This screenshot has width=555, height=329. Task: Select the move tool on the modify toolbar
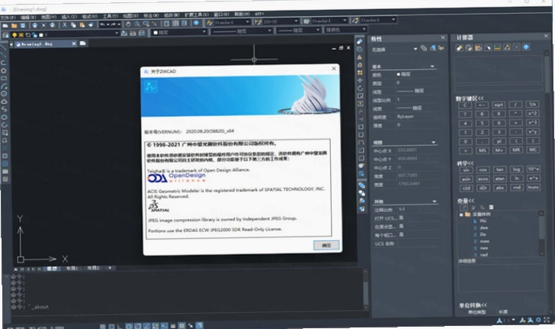[x=360, y=80]
